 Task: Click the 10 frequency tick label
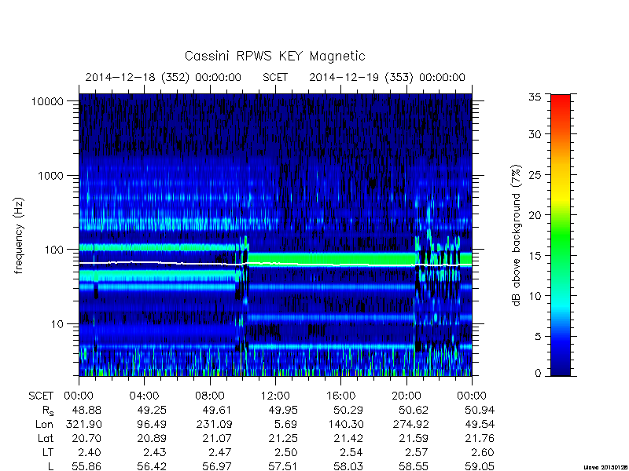point(57,323)
